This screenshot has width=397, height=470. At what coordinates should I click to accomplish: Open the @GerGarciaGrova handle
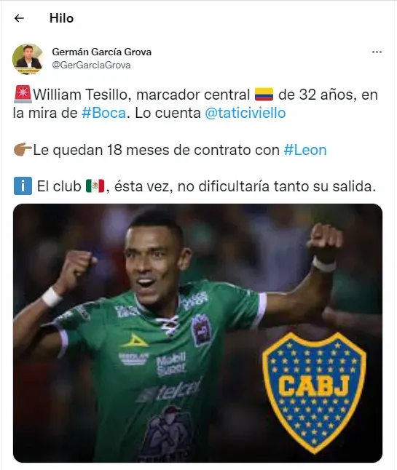[91, 65]
